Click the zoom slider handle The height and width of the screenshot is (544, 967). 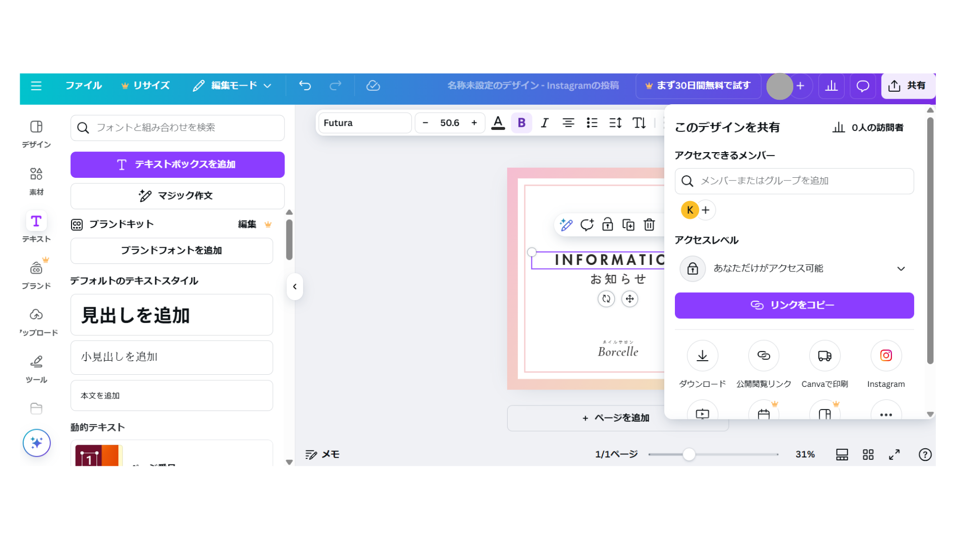[689, 454]
